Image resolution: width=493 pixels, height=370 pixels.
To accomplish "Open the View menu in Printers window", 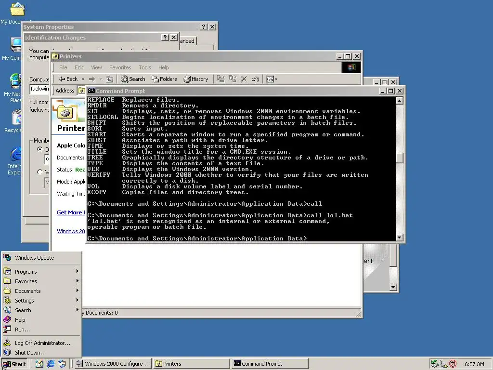I will click(x=96, y=67).
